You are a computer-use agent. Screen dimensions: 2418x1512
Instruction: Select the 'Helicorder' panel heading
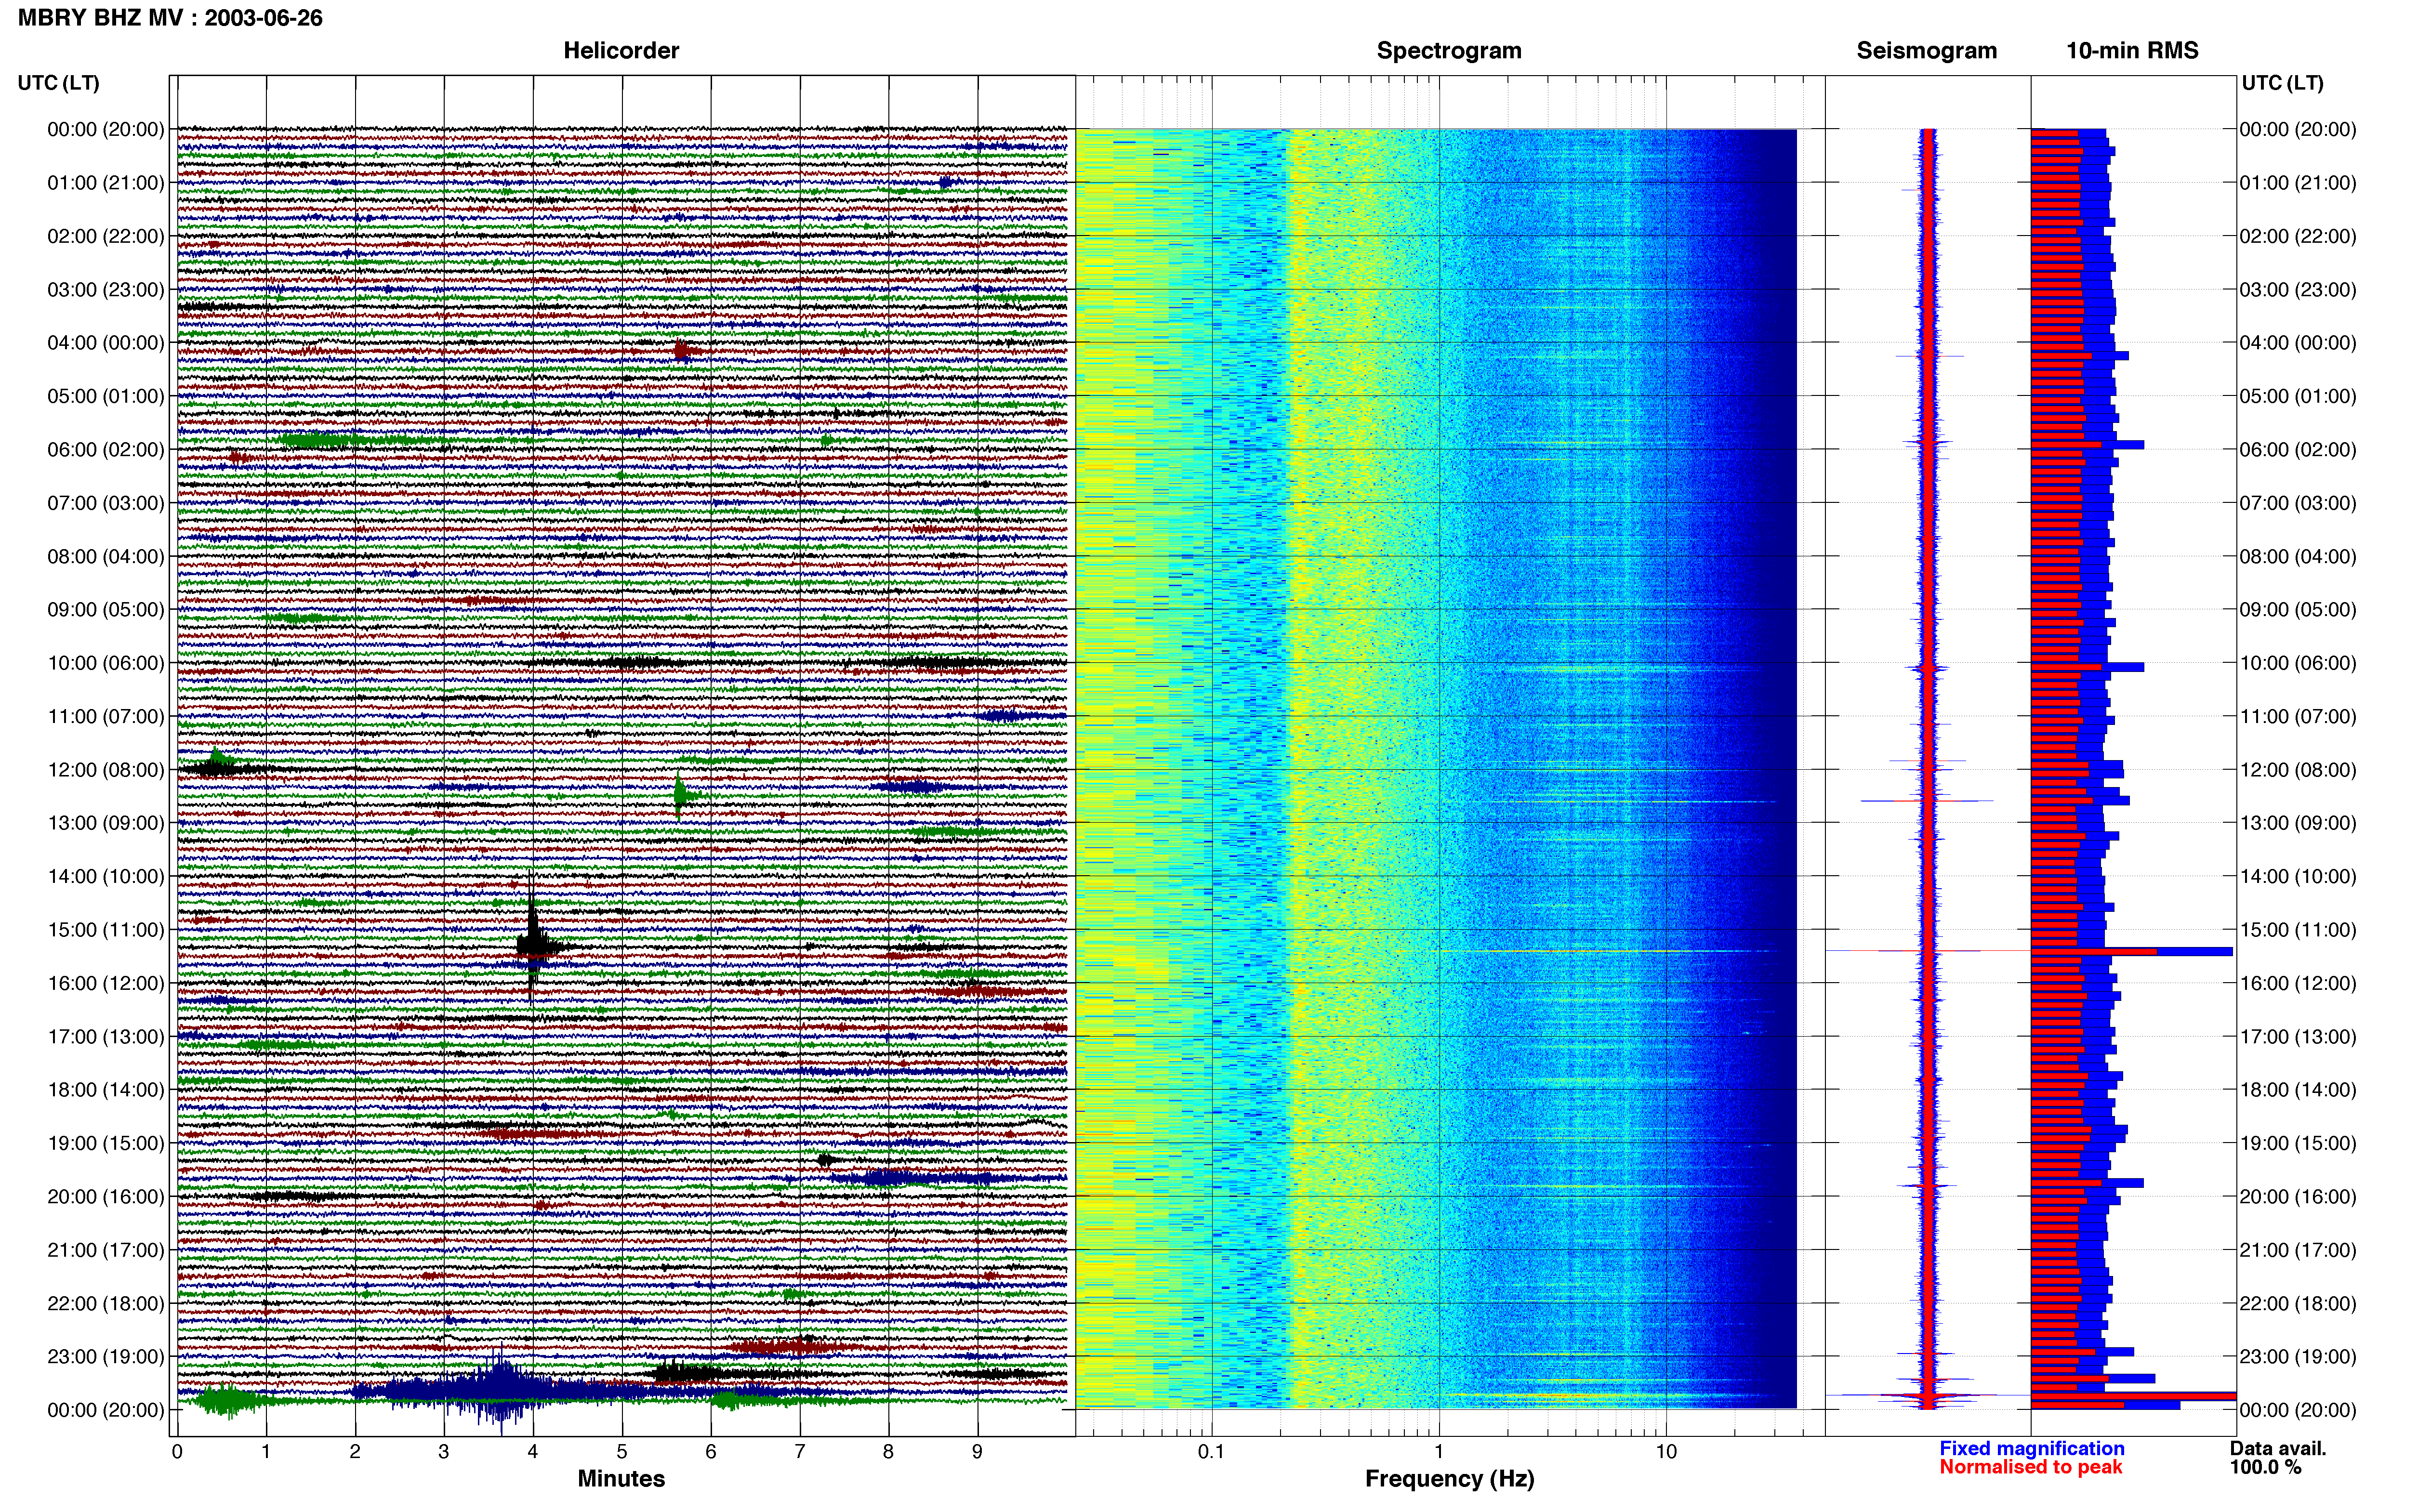[621, 50]
